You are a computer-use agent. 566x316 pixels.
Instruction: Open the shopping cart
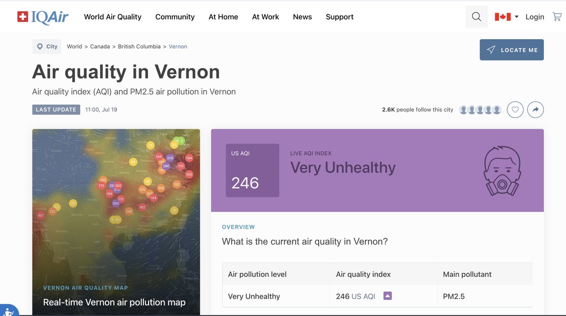557,17
